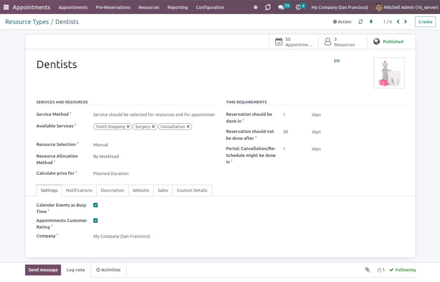
Task: Open the Configuration menu
Action: [210, 7]
